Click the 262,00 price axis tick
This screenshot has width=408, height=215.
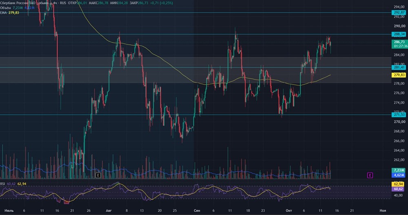tap(399, 160)
